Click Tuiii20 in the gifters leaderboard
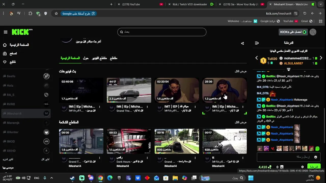Image resolution: width=326 pixels, height=183 pixels. (x=272, y=59)
